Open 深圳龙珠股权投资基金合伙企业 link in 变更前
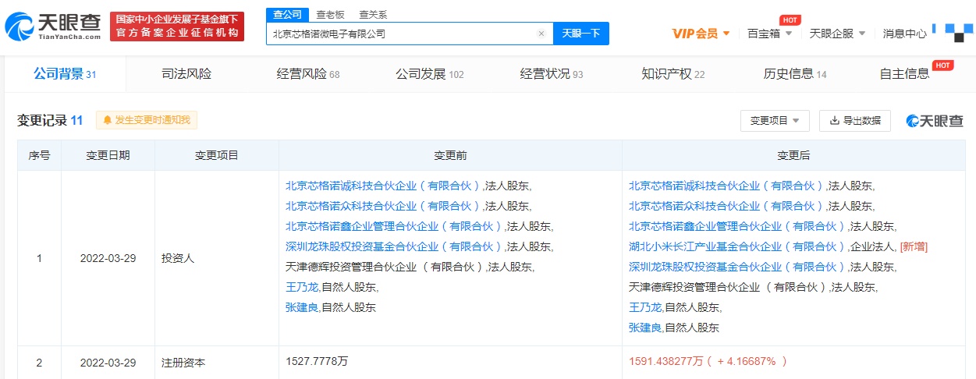The width and height of the screenshot is (976, 379). point(396,246)
